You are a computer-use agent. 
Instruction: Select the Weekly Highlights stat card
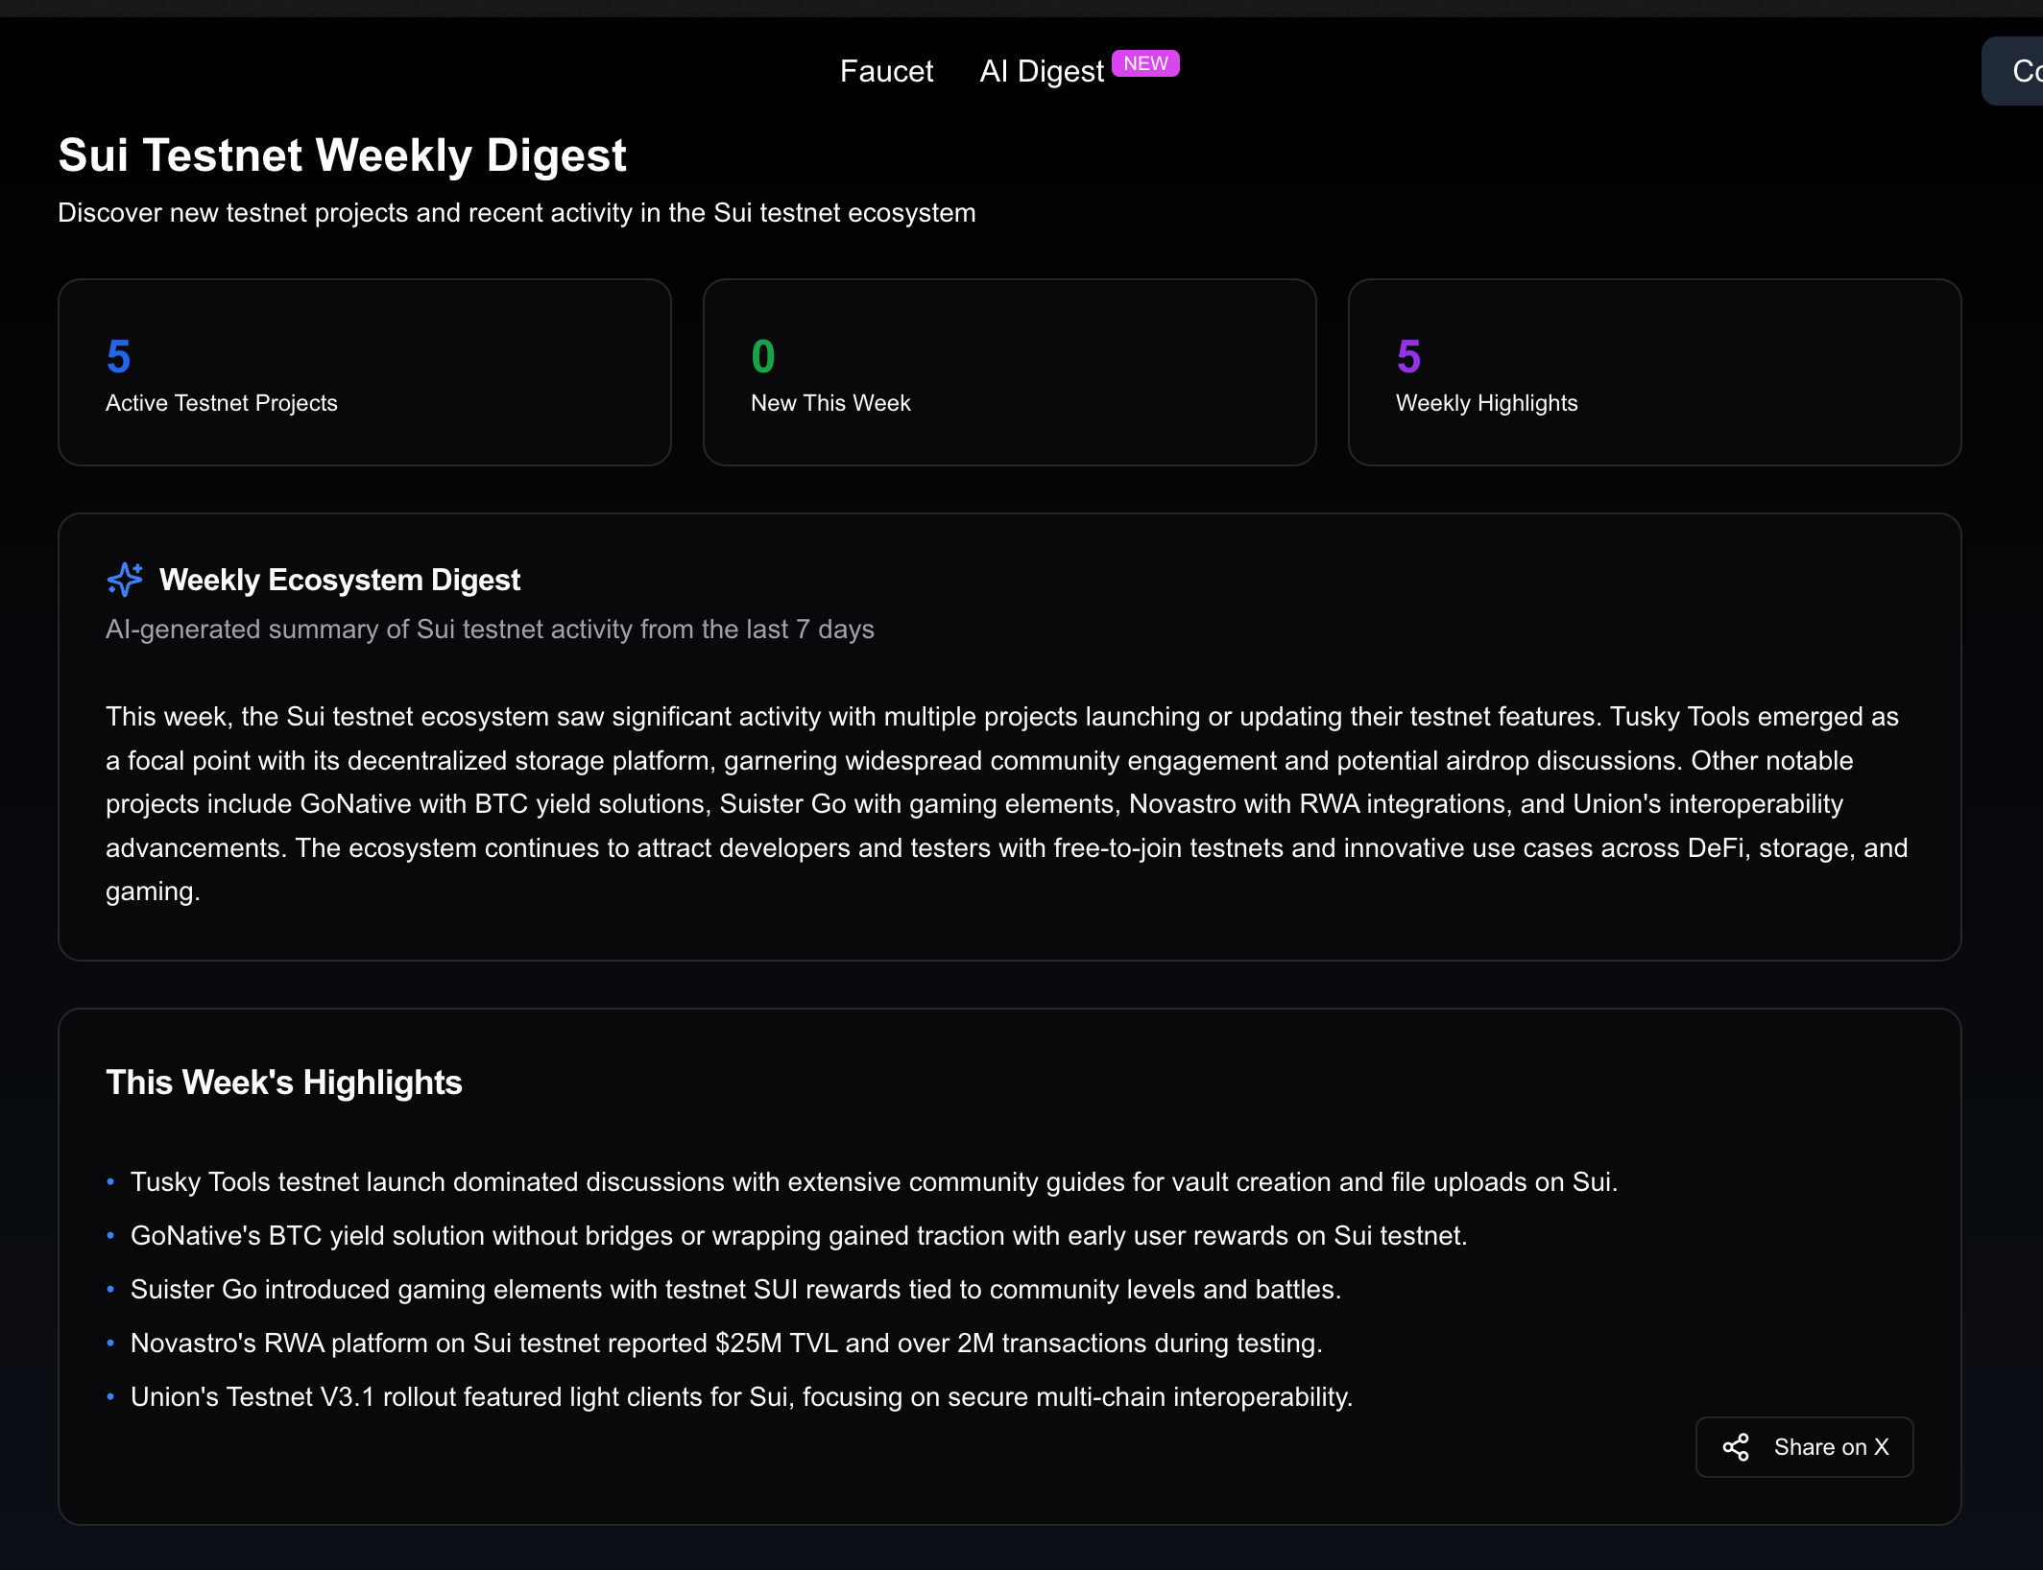[x=1655, y=372]
